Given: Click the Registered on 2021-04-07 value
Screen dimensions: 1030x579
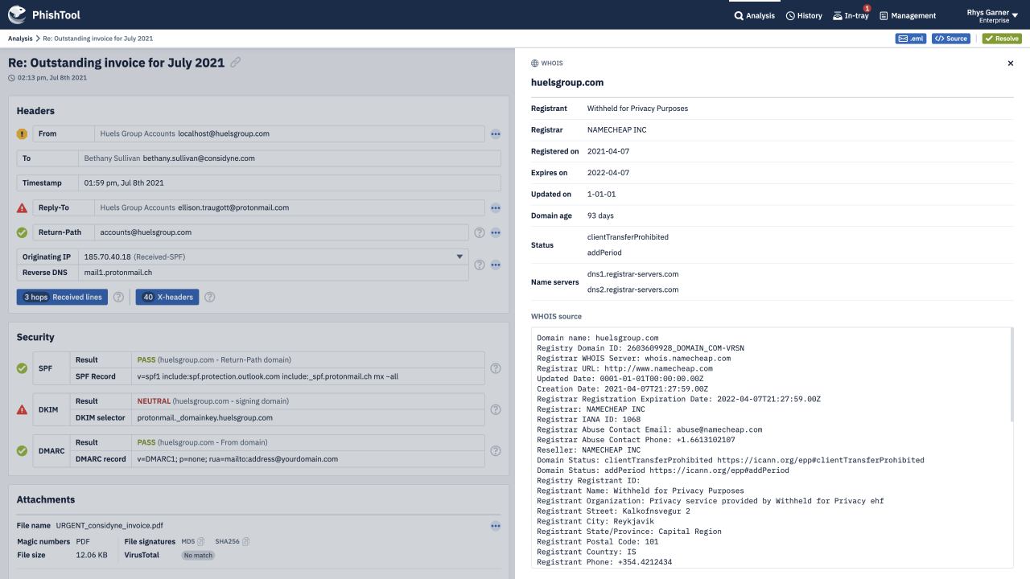Looking at the screenshot, I should [608, 151].
